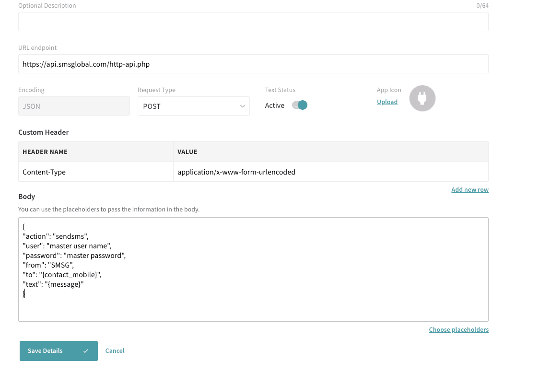
Task: Open the Request Type POST dropdown
Action: pyautogui.click(x=193, y=106)
